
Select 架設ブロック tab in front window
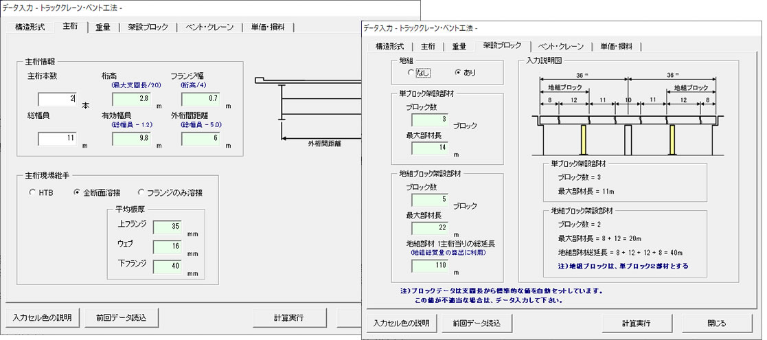point(503,45)
